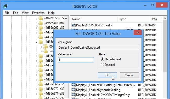170x99 pixels.
Task: Select the Hexadecimal base radio button
Action: (x=102, y=59)
